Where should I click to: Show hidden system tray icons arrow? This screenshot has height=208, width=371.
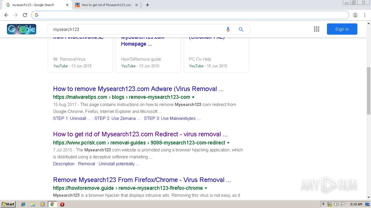323,204
